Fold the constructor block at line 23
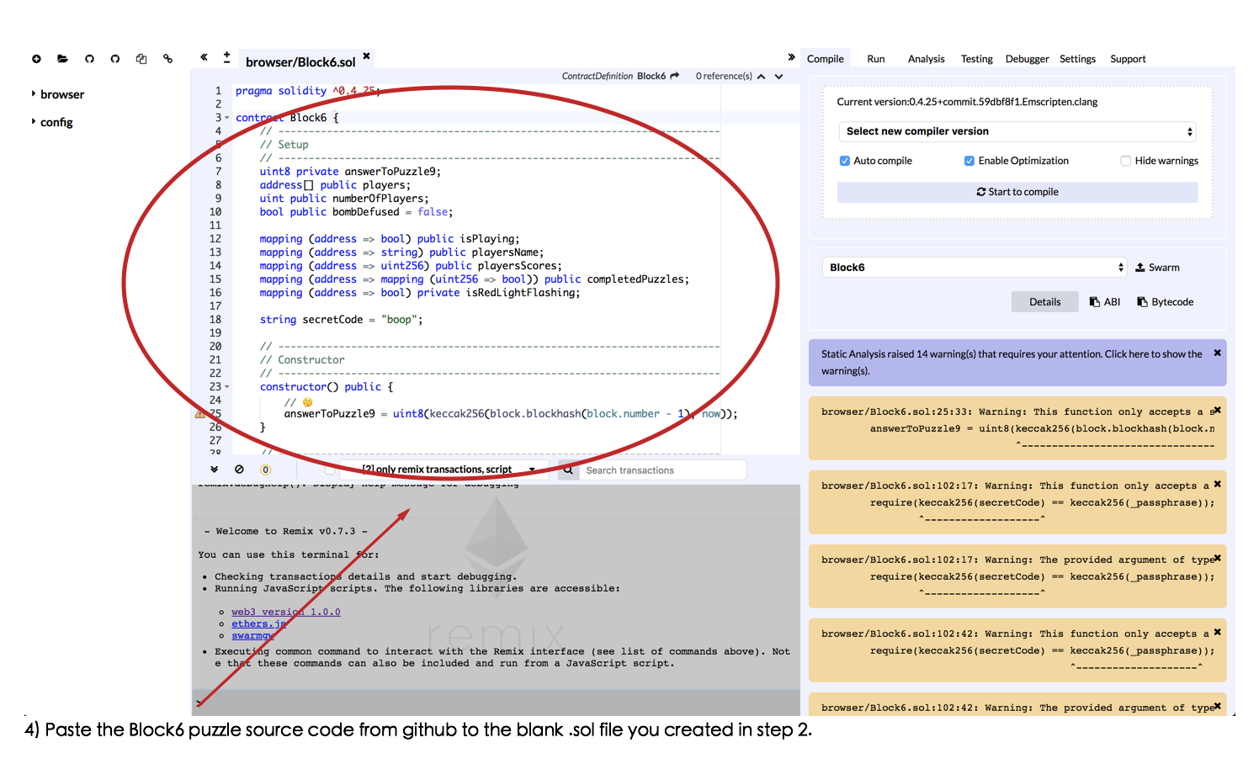The width and height of the screenshot is (1259, 764). 227,387
